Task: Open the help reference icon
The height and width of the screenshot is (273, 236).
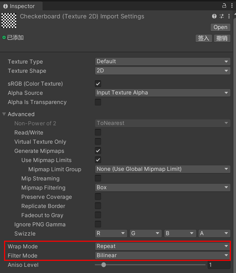Action: point(214,17)
